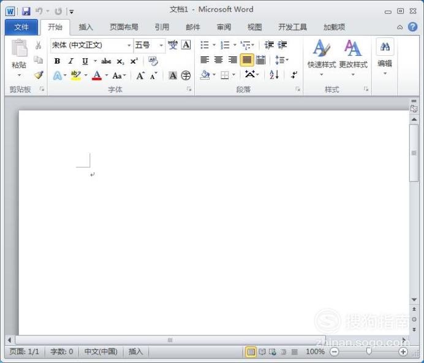
Task: Open the Change Case Aa dropdown
Action: (119, 75)
